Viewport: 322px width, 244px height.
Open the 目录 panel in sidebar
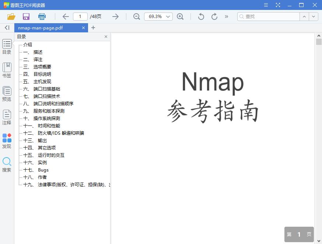(x=7, y=46)
